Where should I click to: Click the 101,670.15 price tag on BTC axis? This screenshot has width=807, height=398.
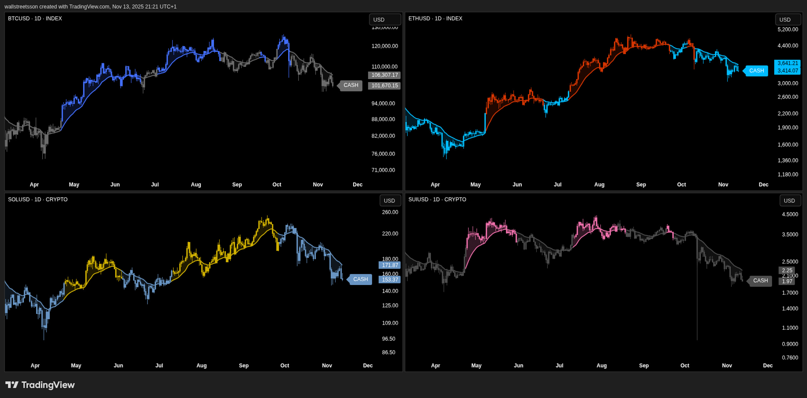pyautogui.click(x=384, y=86)
